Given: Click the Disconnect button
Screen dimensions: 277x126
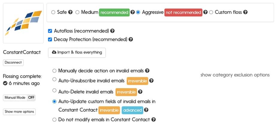Looking at the screenshot, I should click(13, 63).
